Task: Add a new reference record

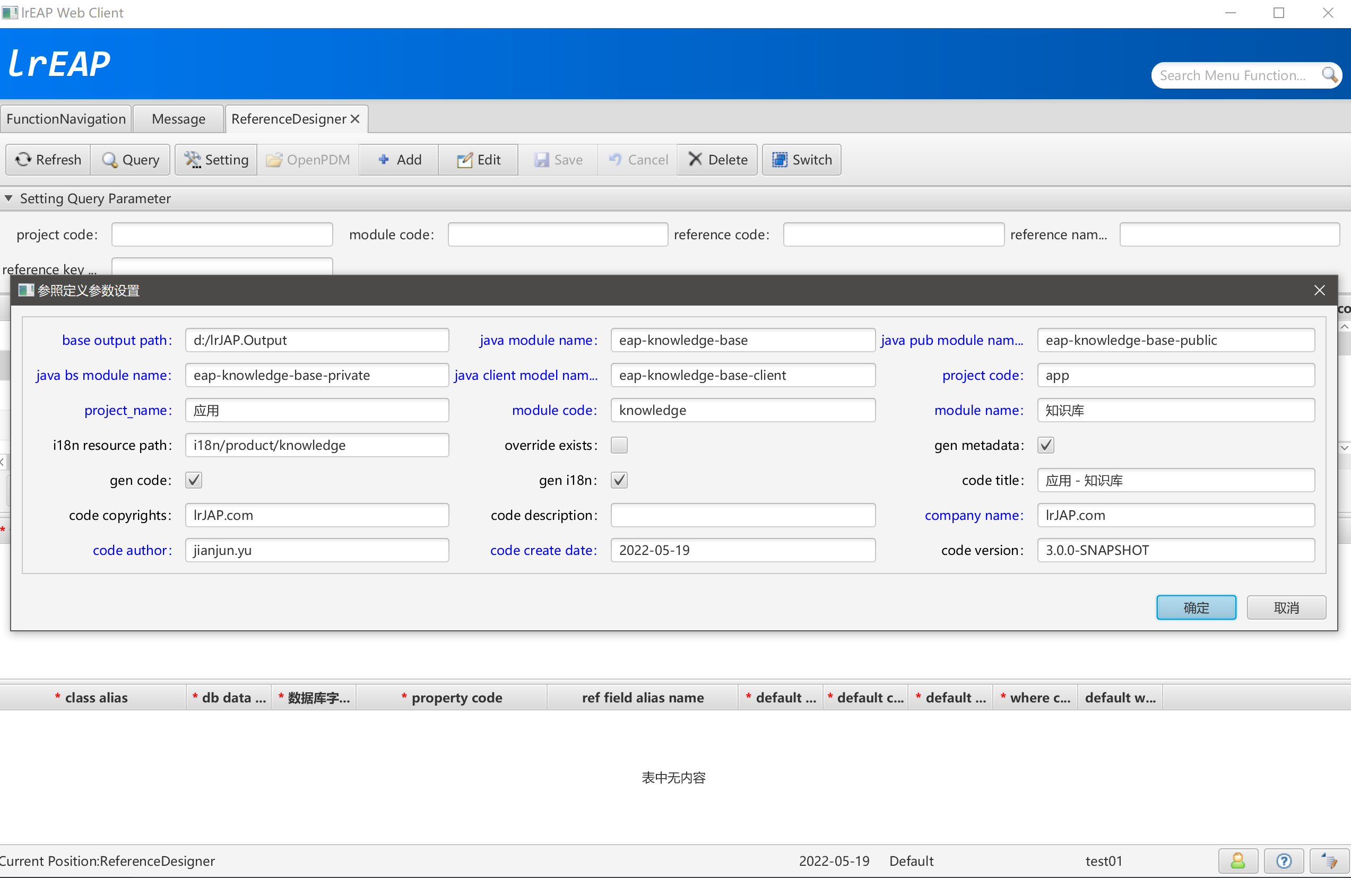Action: [x=399, y=160]
